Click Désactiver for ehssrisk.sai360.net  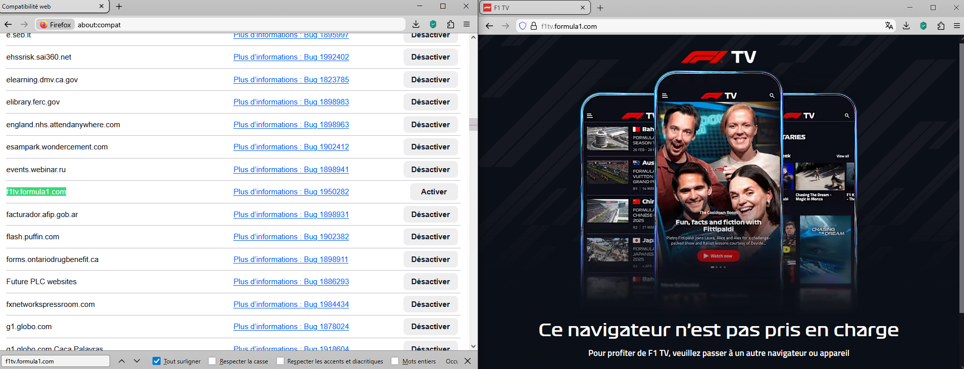(x=431, y=57)
